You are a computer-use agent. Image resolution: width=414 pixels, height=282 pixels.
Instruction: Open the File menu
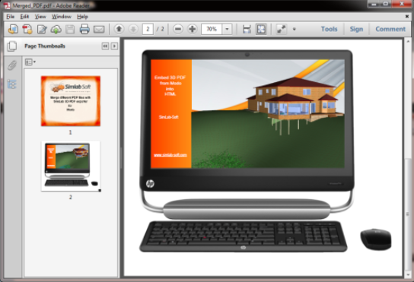(11, 17)
